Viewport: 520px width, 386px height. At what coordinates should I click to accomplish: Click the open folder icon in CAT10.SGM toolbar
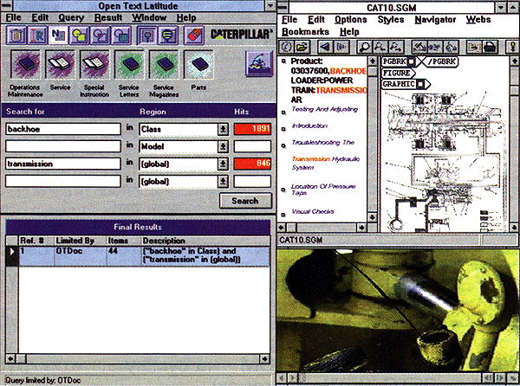302,47
